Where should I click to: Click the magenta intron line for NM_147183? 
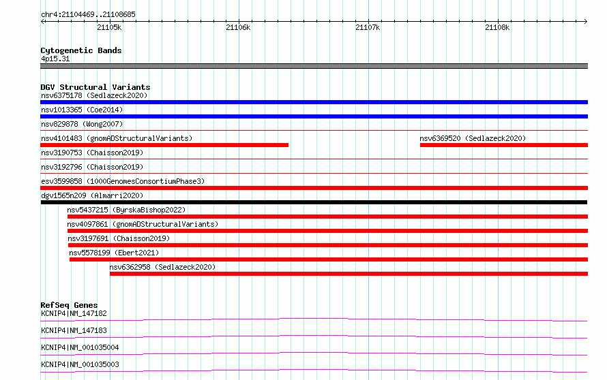coord(314,336)
